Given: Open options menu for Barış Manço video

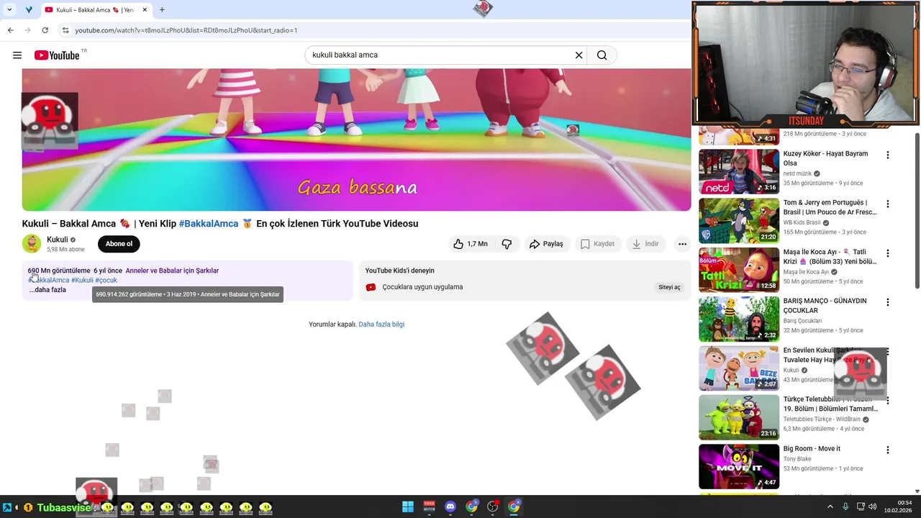Looking at the screenshot, I should [x=887, y=302].
